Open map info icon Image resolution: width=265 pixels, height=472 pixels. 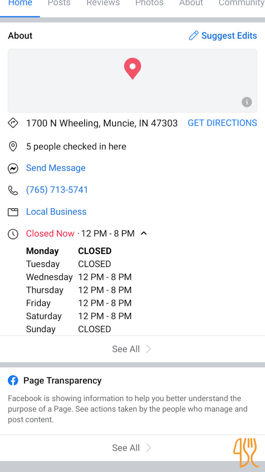pos(247,102)
